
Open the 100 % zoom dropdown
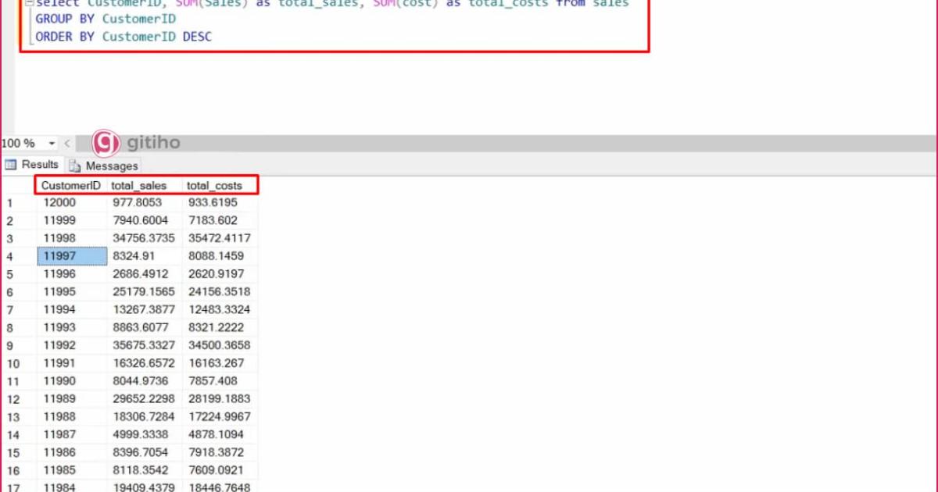(x=52, y=144)
